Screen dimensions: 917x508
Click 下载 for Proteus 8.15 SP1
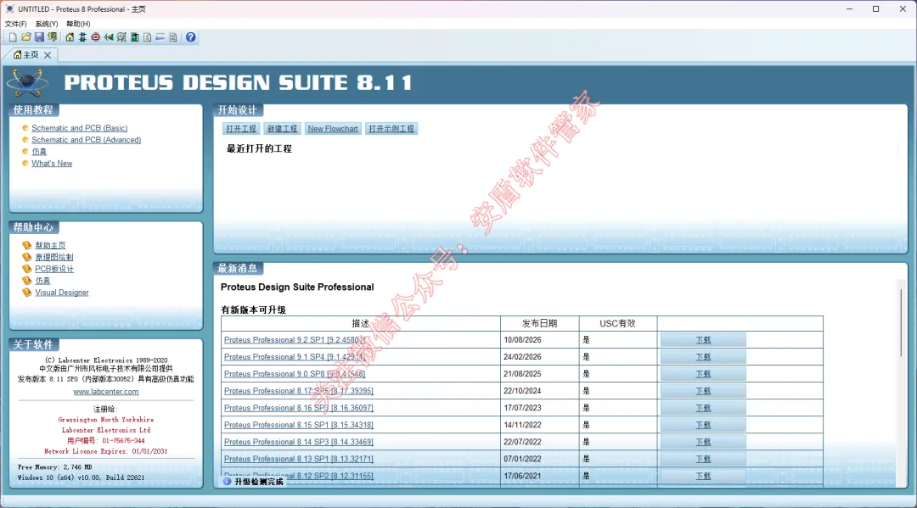click(703, 425)
